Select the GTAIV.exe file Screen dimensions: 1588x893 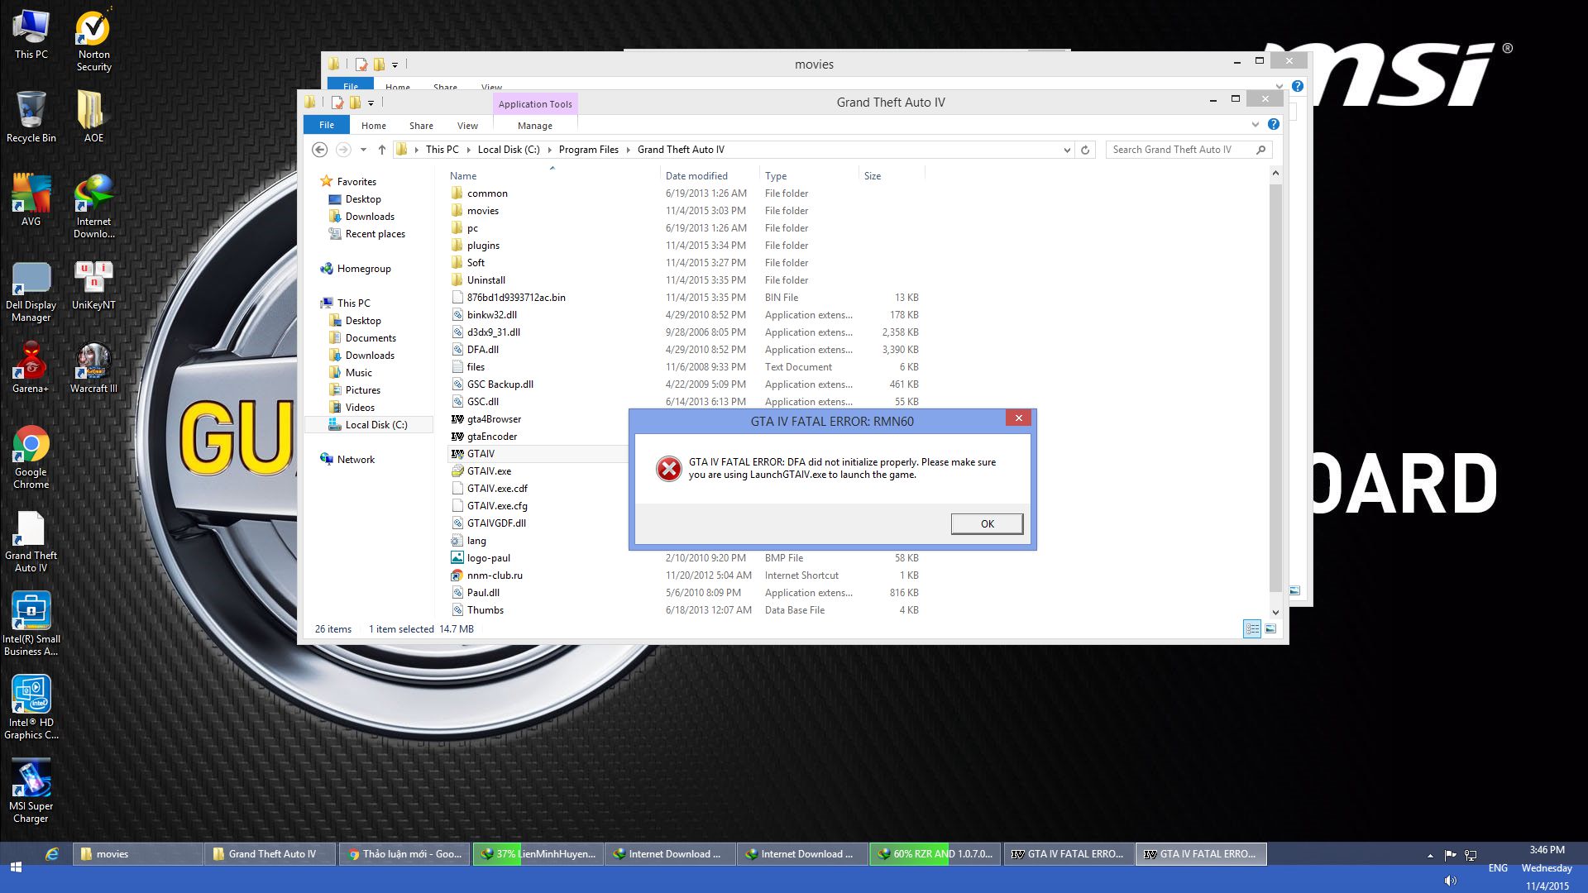tap(489, 471)
